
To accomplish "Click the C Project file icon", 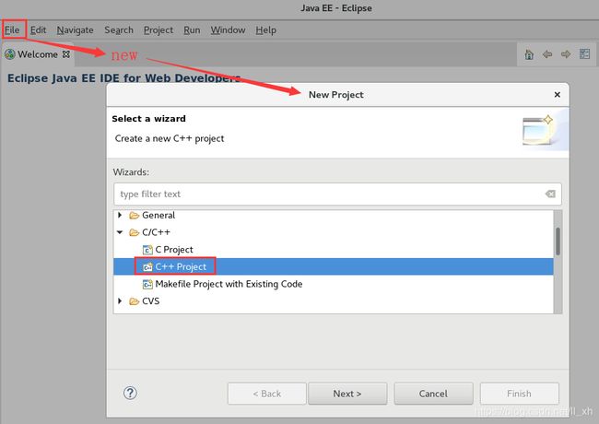I will [147, 250].
